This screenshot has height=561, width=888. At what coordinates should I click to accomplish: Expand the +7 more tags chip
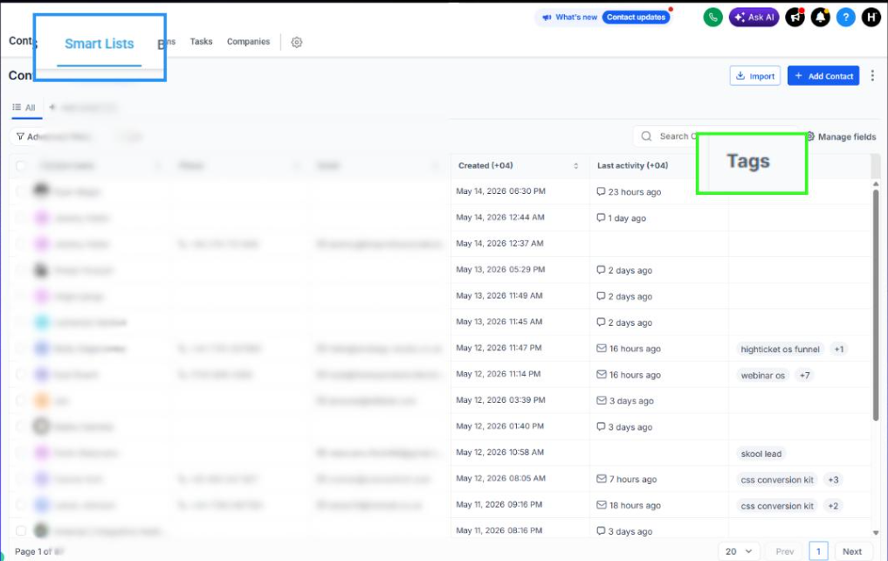(x=805, y=375)
